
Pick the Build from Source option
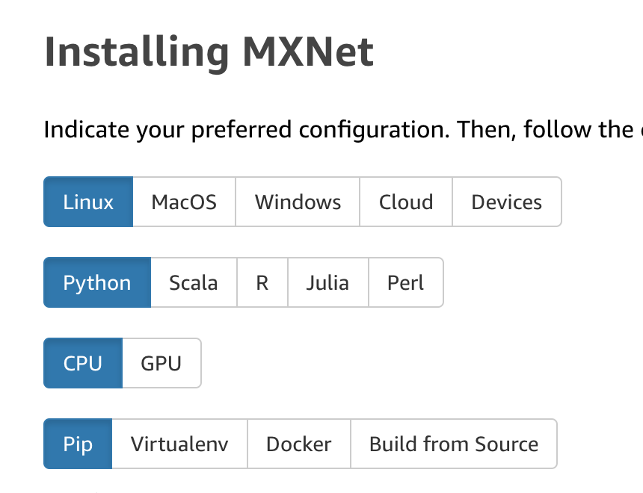click(x=453, y=444)
